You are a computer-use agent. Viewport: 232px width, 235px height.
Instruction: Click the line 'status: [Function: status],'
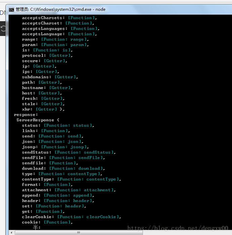coord(58,125)
